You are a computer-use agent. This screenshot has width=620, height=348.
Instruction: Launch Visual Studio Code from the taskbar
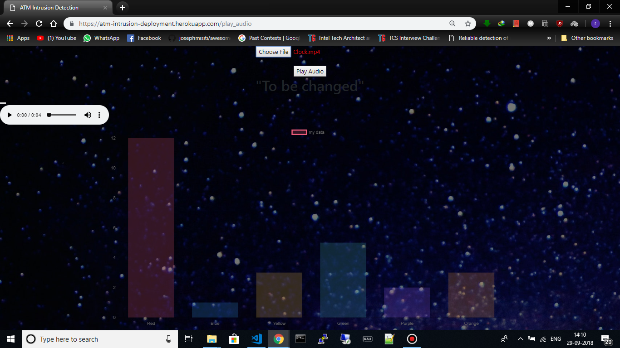tap(256, 338)
